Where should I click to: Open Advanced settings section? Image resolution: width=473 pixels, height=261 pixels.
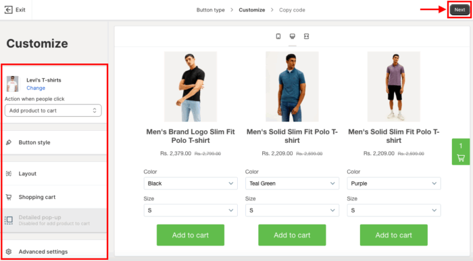point(54,252)
